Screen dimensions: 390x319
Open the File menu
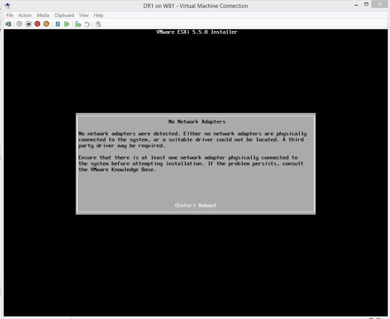tap(9, 15)
